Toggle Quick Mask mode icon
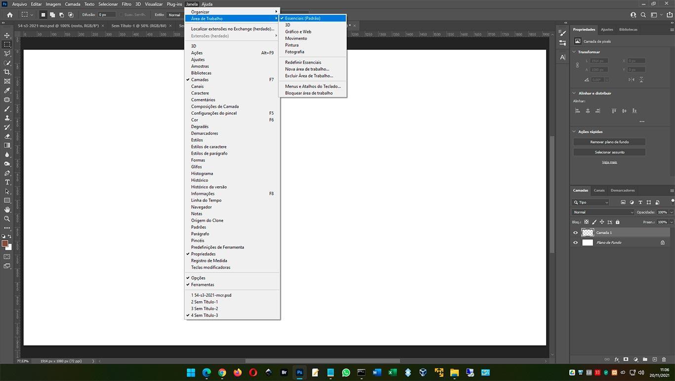 point(7,257)
